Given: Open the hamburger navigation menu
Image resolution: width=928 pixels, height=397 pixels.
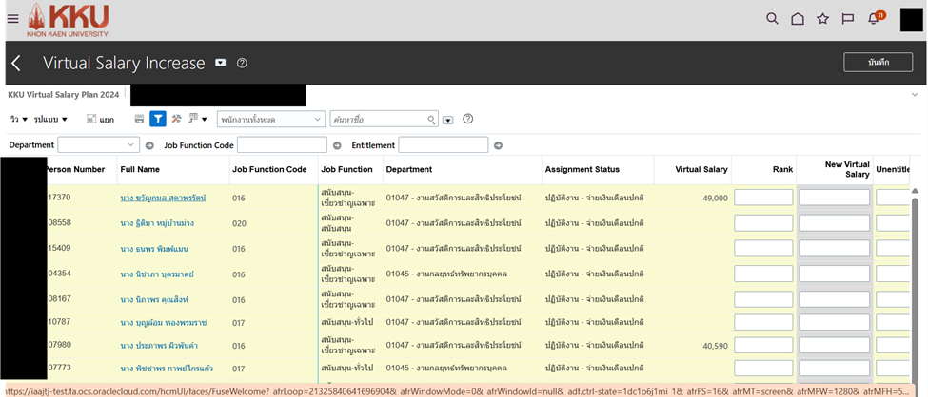Looking at the screenshot, I should point(12,18).
